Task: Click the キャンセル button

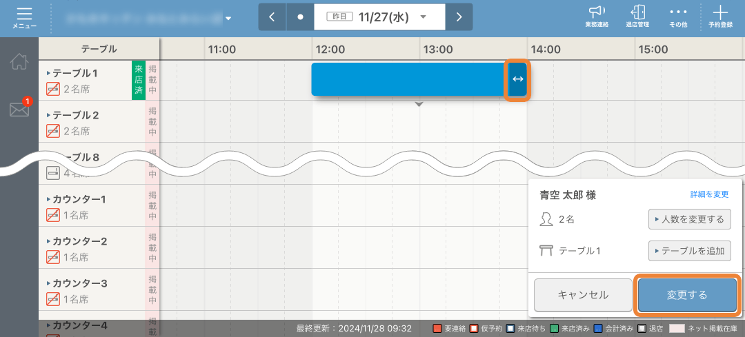Action: pos(583,295)
